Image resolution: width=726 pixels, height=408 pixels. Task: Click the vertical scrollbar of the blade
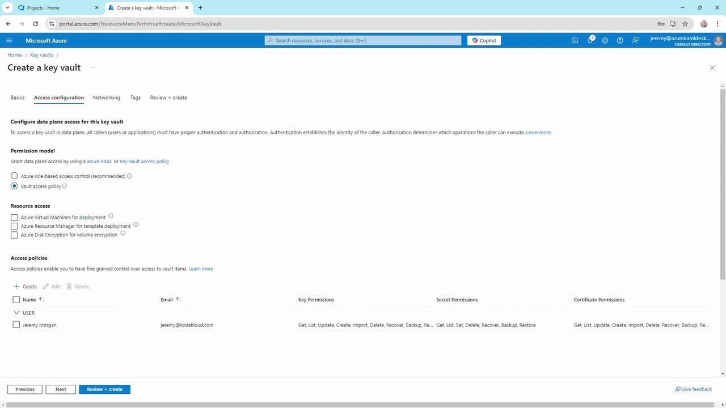[722, 184]
